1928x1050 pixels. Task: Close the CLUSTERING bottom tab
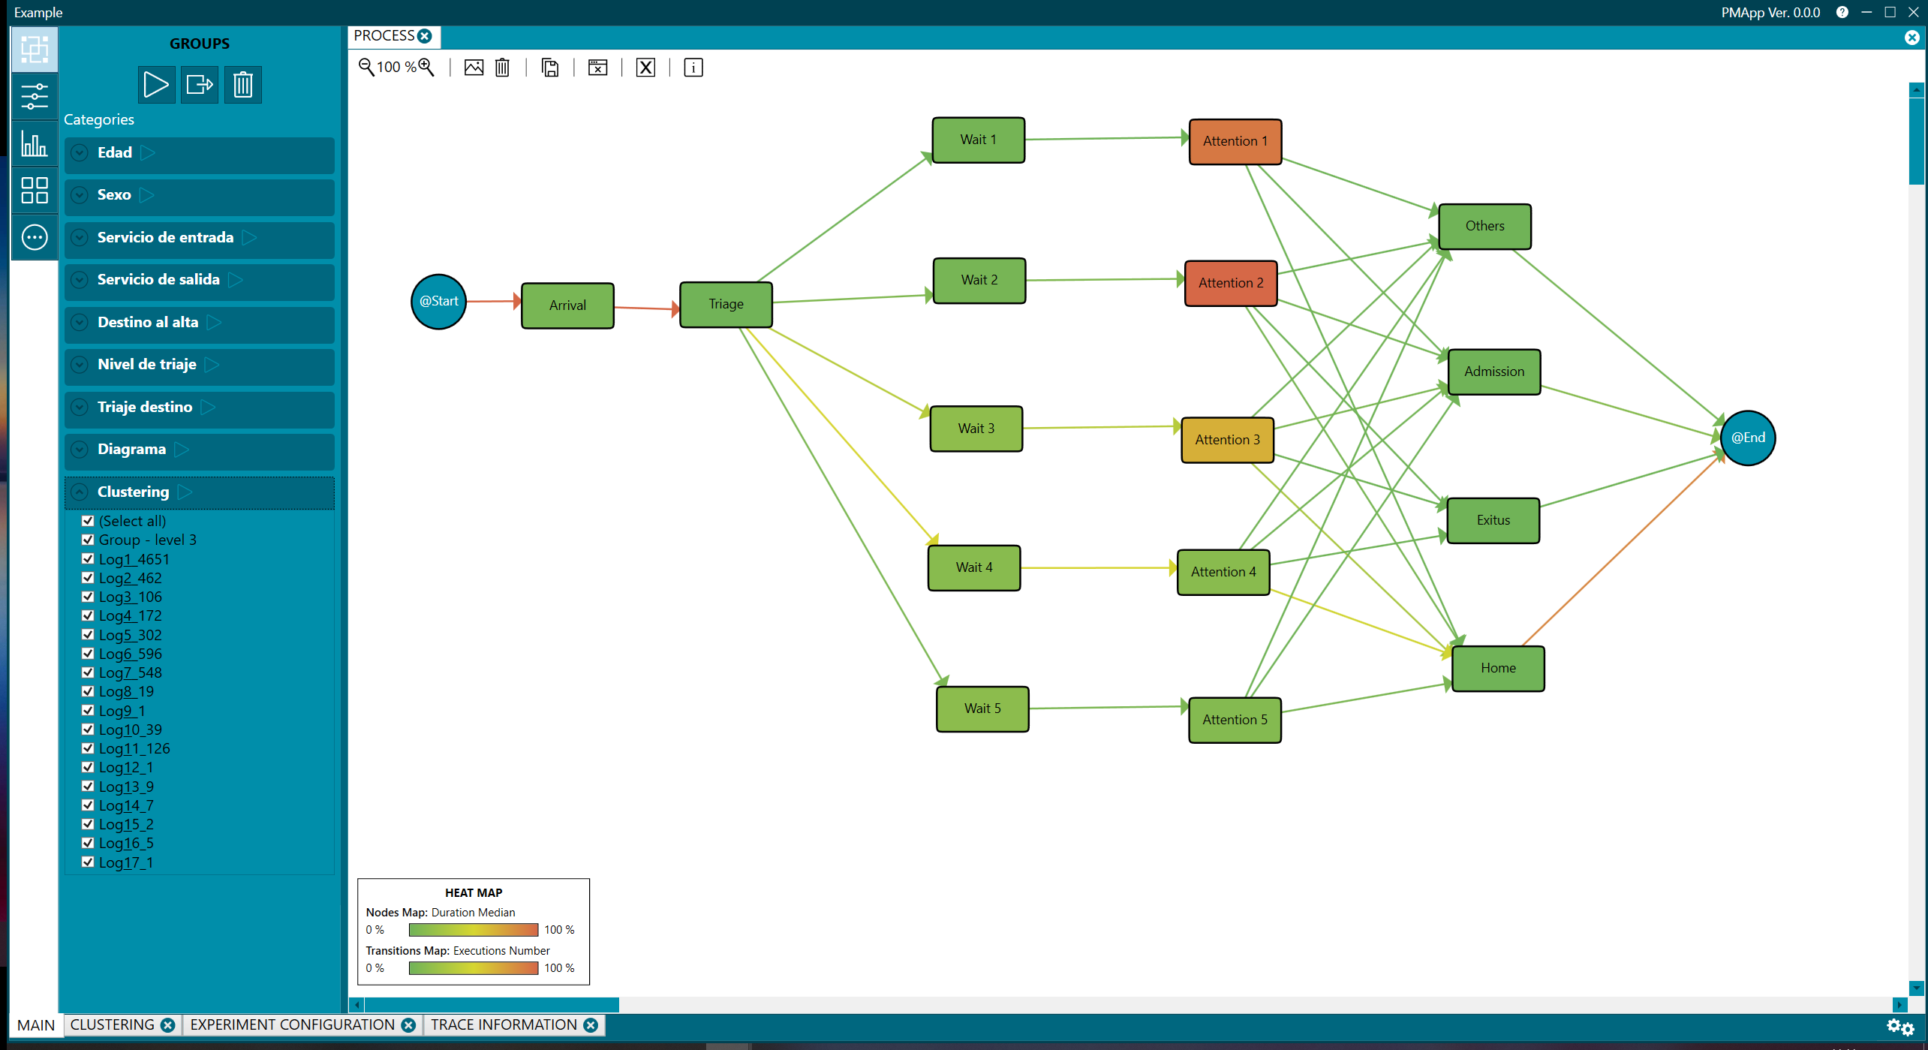(x=168, y=1025)
